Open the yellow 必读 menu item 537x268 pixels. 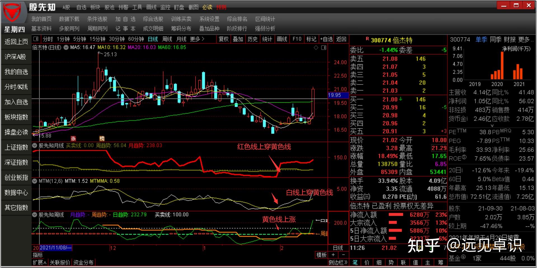click(x=207, y=7)
